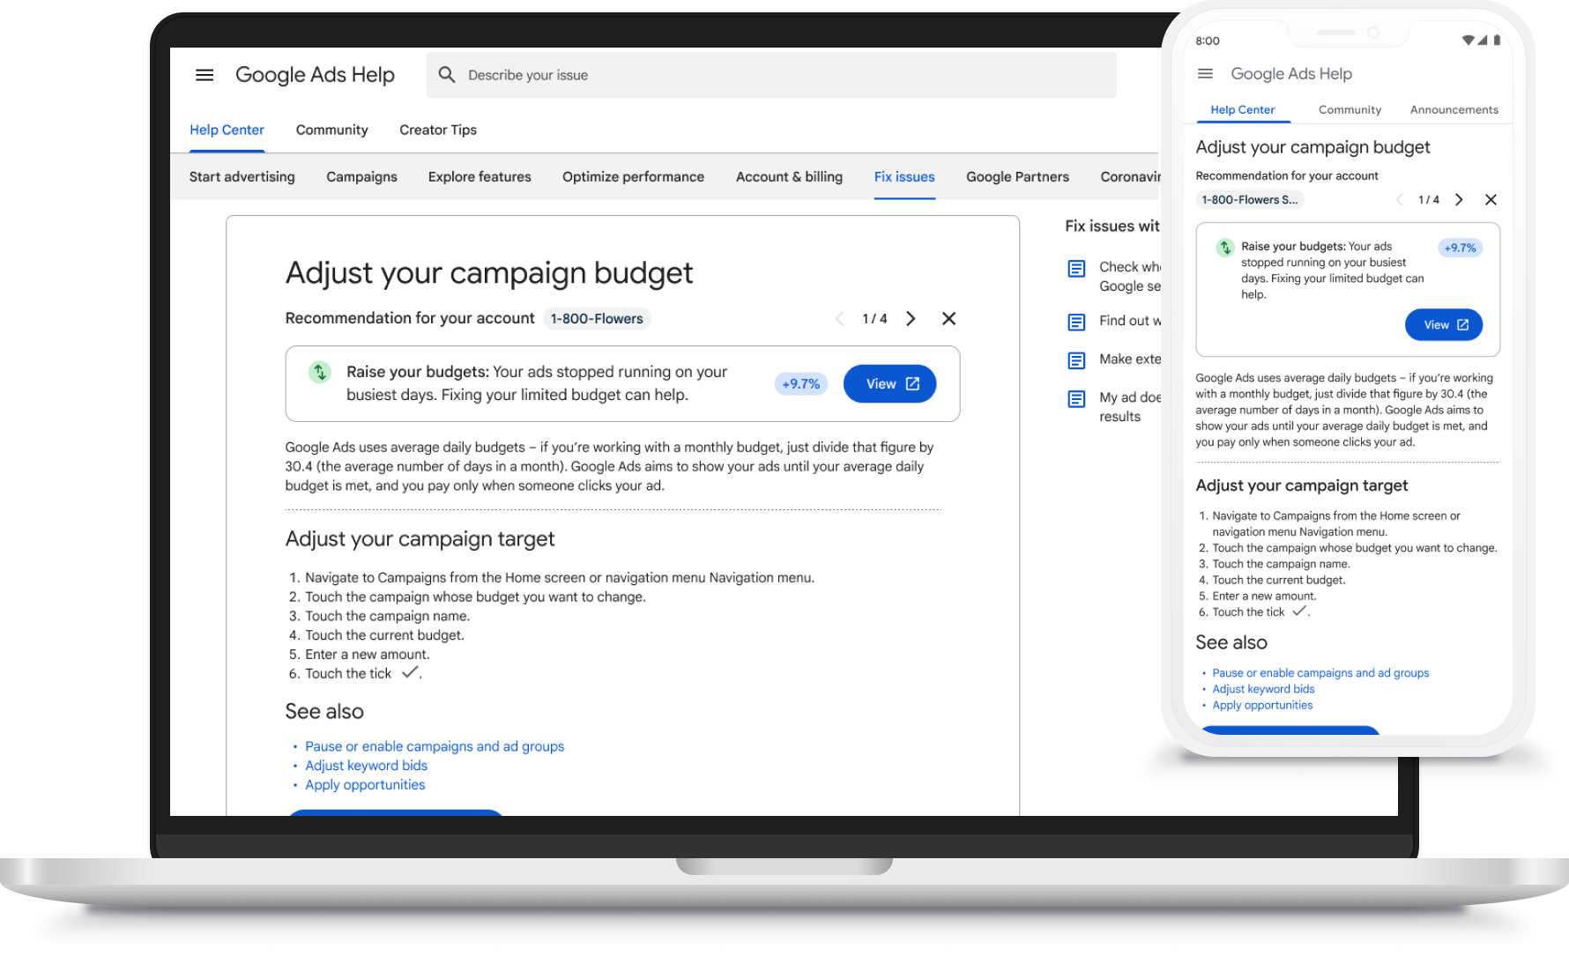Open "Pause or enable campaigns and ad groups"
Image resolution: width=1569 pixels, height=956 pixels.
coord(435,746)
